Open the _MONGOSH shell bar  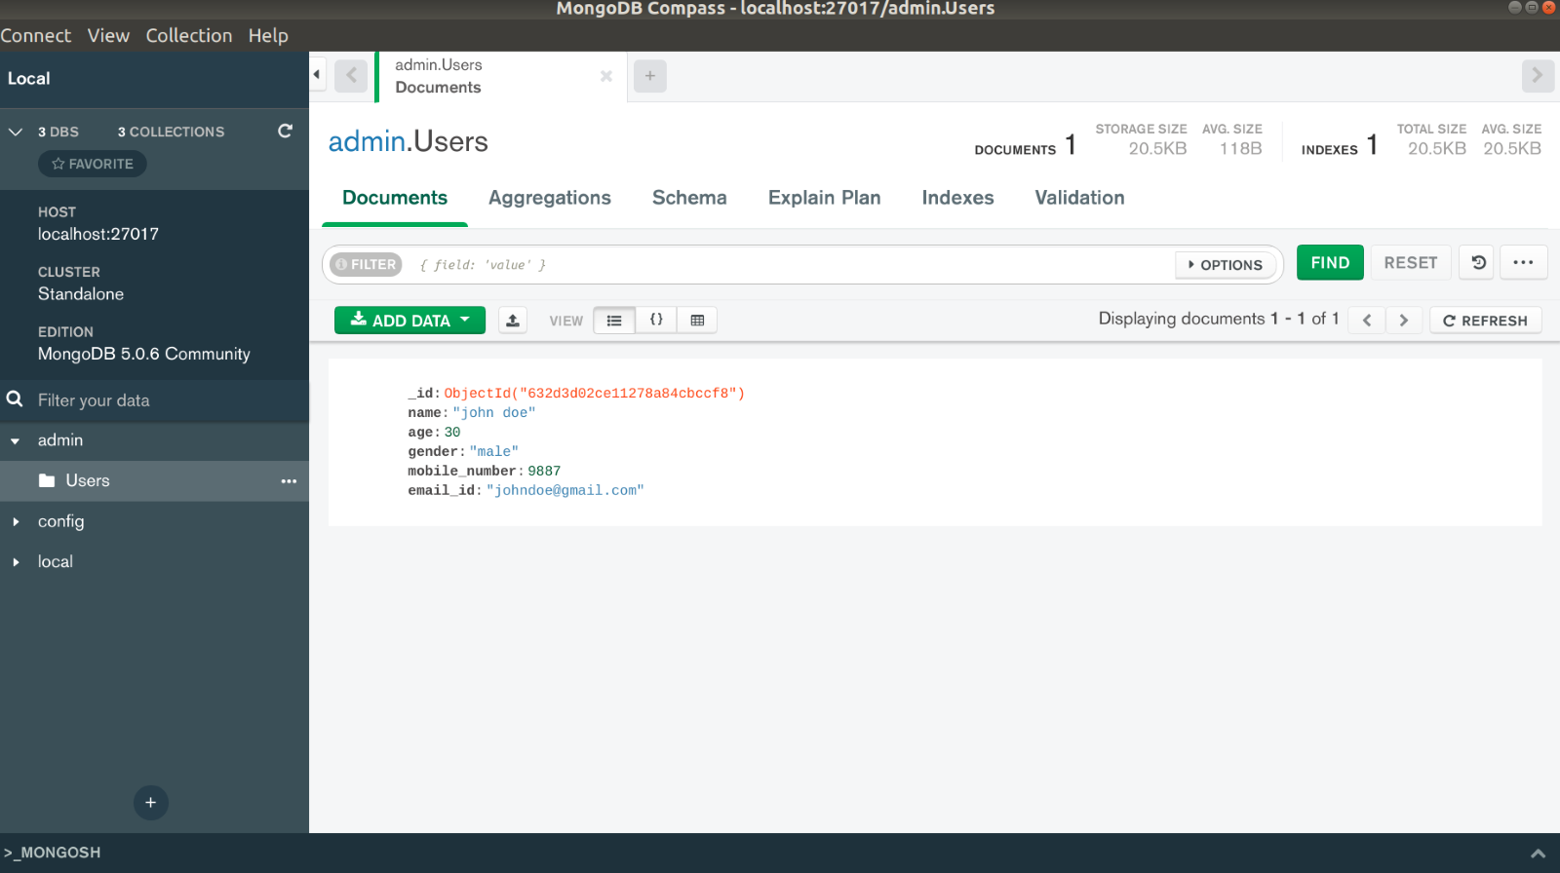(x=780, y=853)
